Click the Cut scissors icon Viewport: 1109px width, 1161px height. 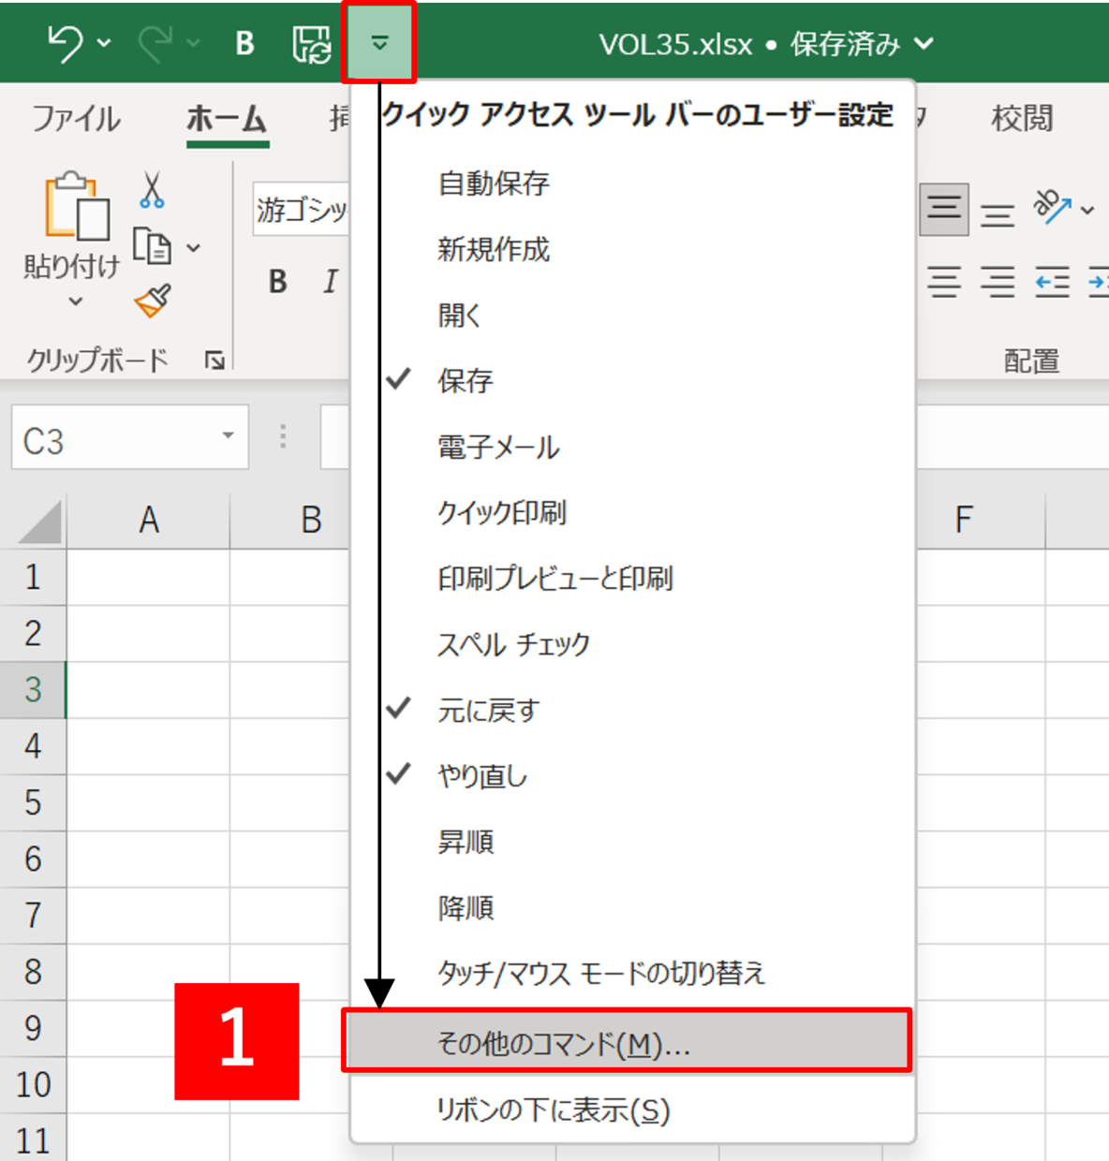pos(152,190)
